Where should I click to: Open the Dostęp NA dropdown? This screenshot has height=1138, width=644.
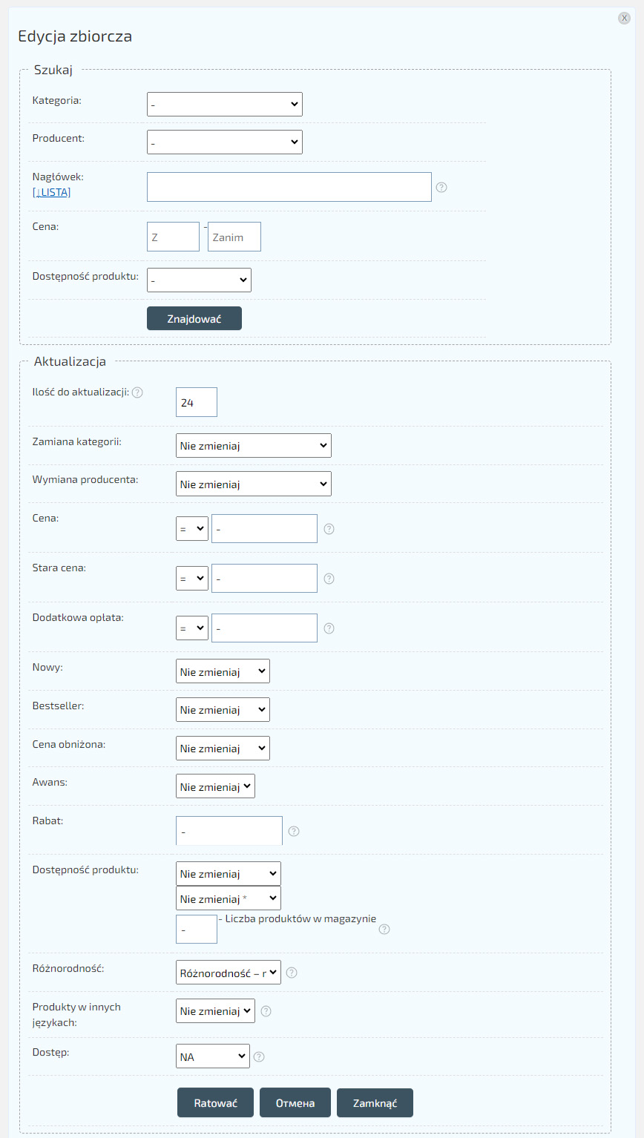[x=212, y=1056]
